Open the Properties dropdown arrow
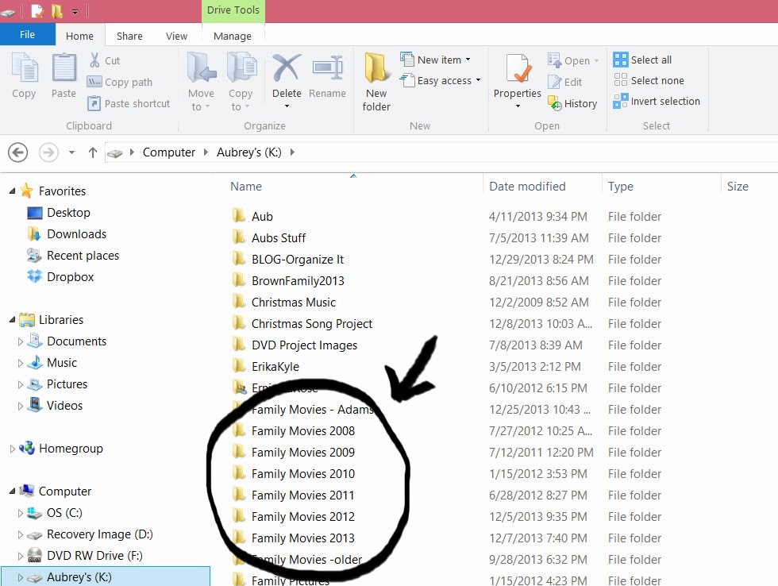This screenshot has height=586, width=778. (518, 106)
